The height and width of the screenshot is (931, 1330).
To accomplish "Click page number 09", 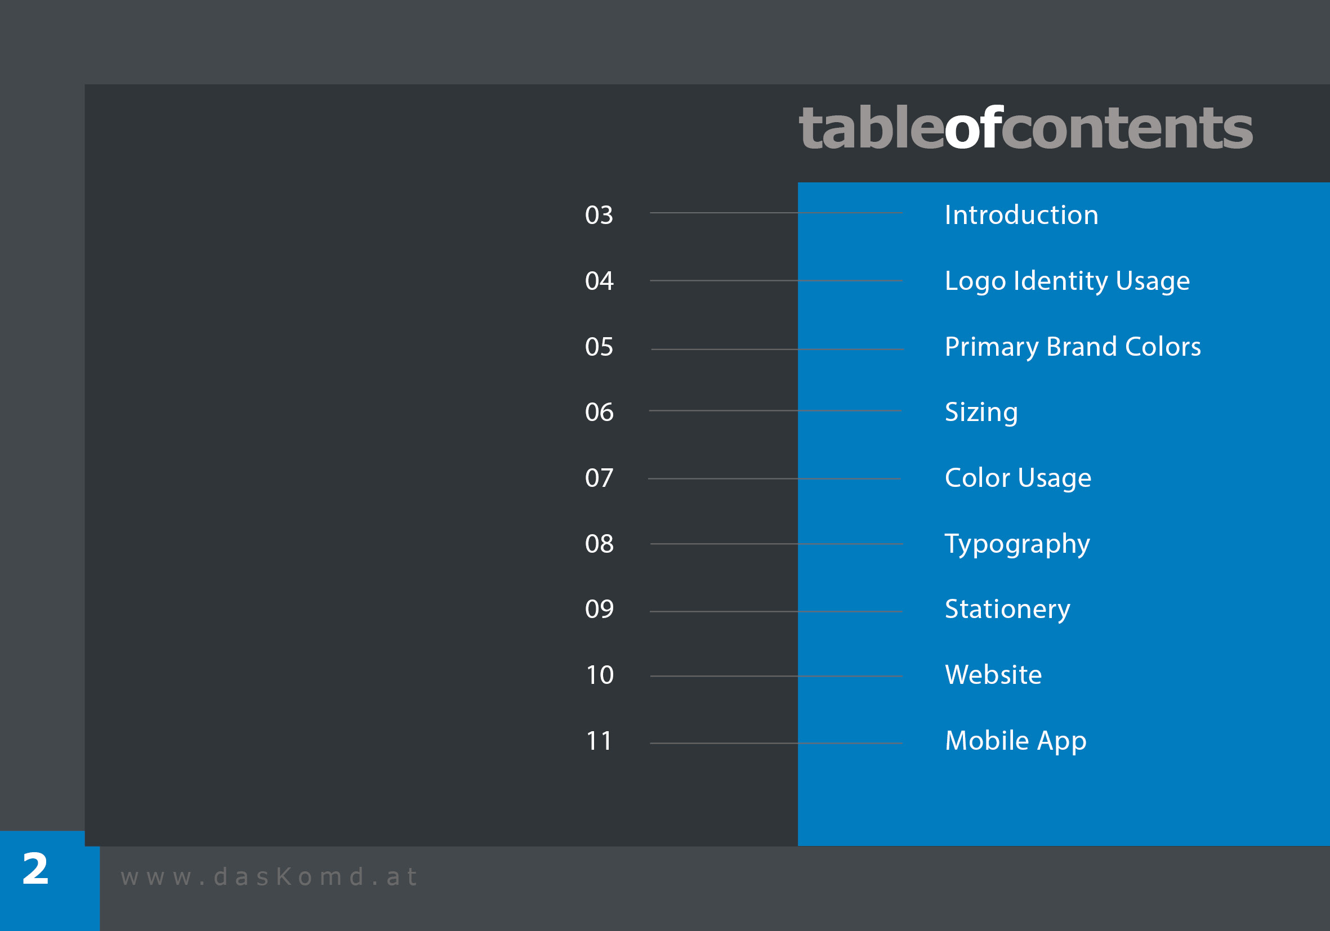I will 599,609.
